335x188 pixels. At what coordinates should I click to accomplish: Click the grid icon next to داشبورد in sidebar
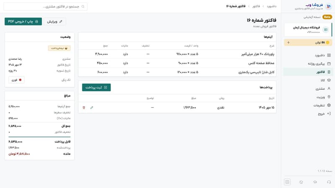(x=329, y=55)
